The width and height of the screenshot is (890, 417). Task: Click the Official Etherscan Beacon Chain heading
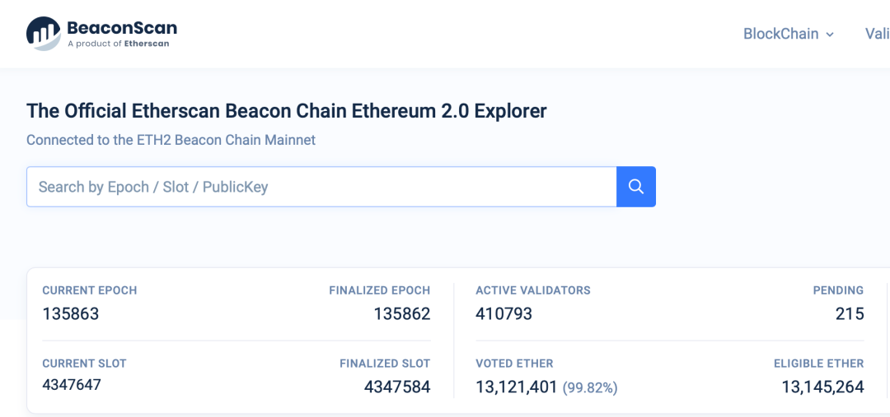tap(287, 110)
